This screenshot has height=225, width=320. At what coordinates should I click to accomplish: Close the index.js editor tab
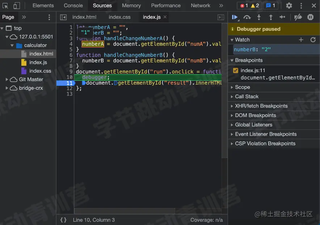tap(165, 17)
